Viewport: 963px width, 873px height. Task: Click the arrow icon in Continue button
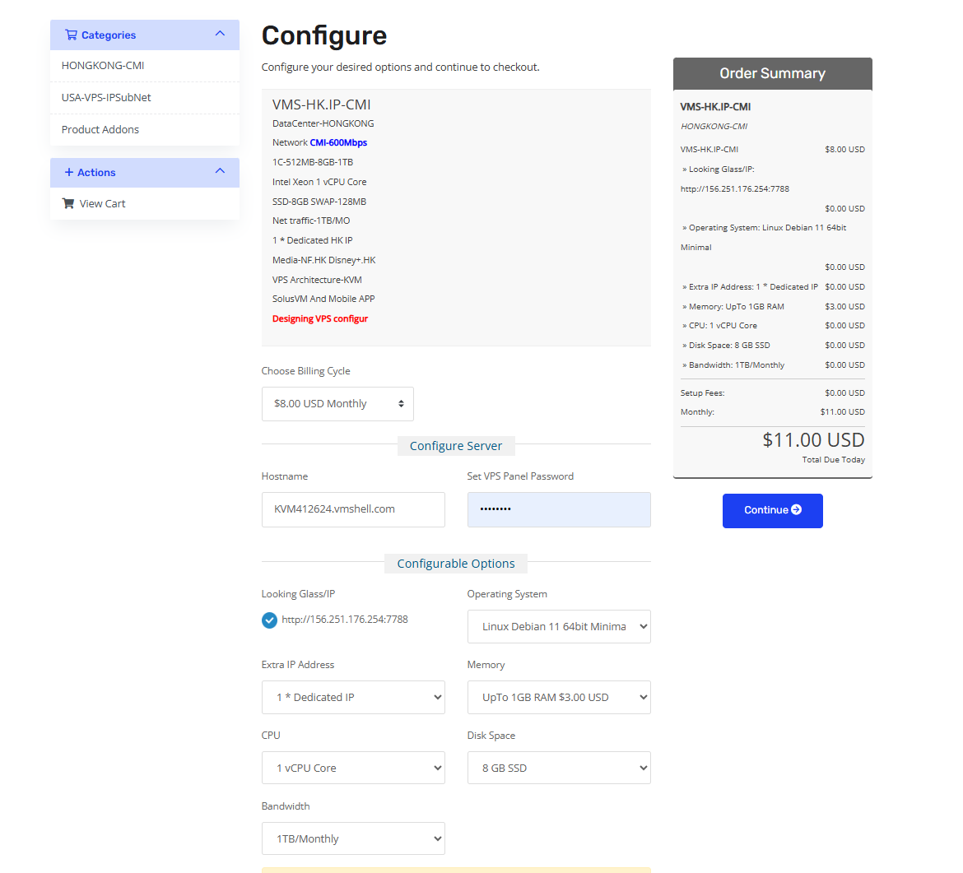point(796,510)
